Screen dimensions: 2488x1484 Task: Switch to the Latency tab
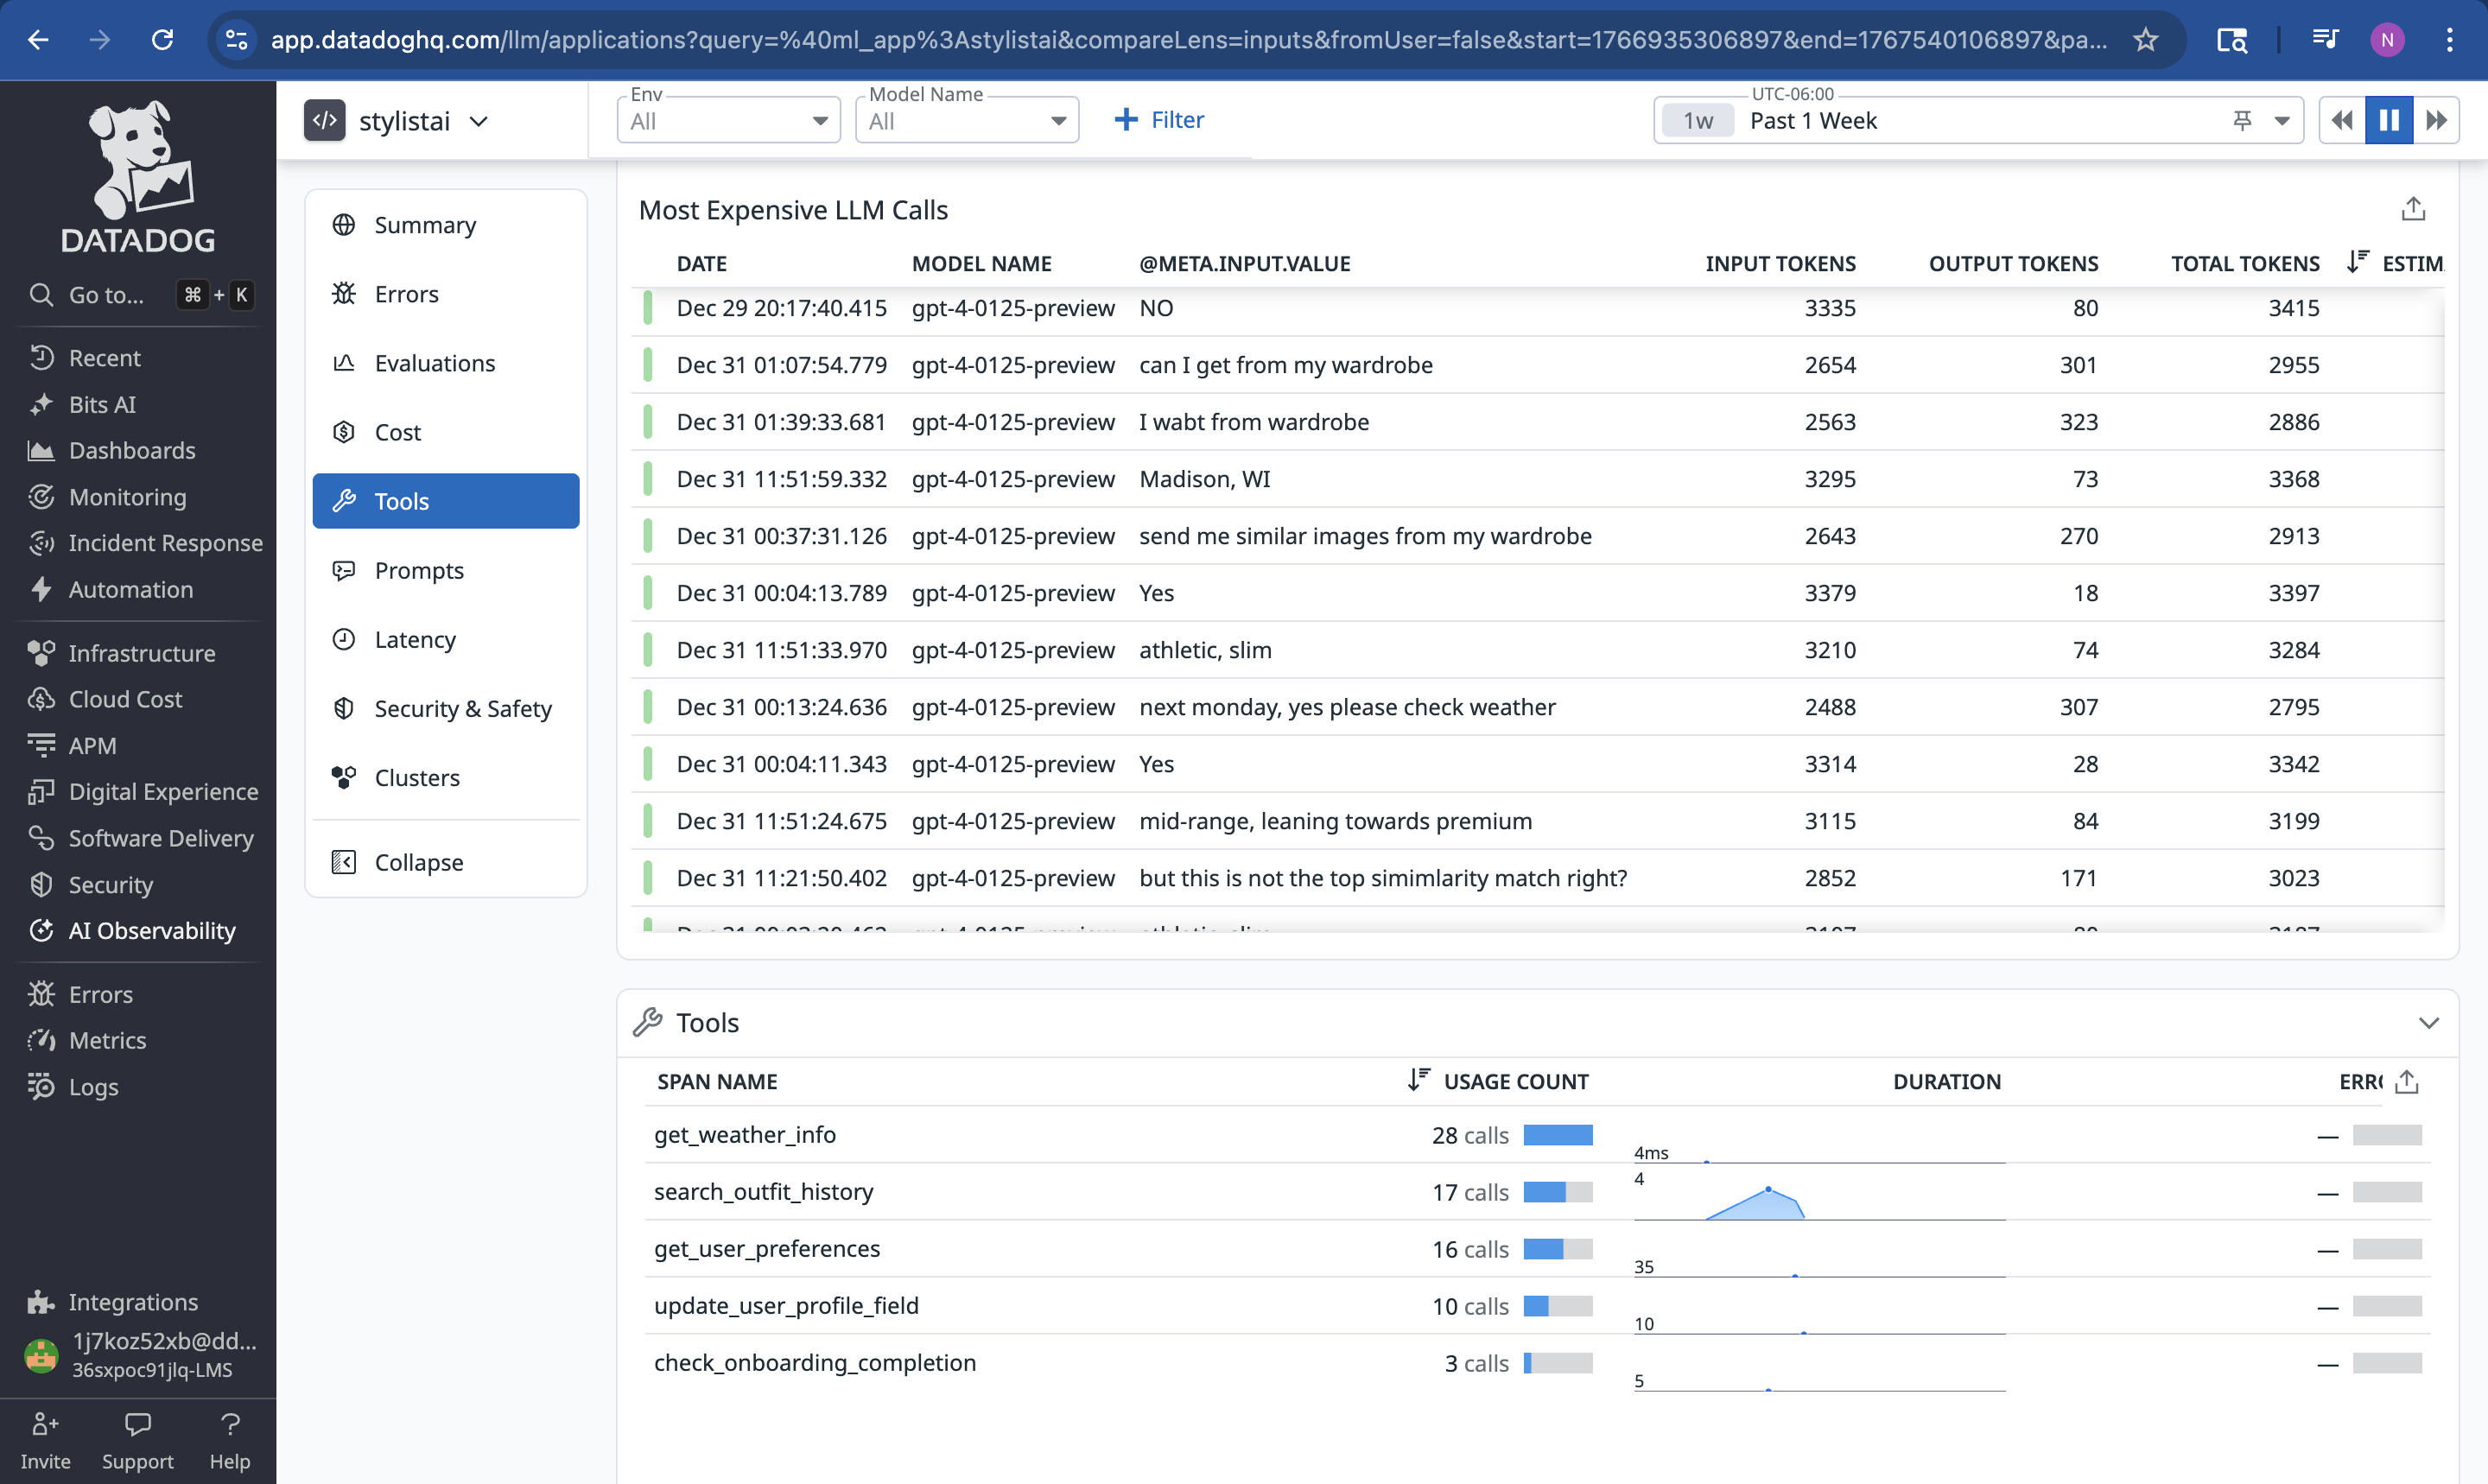[x=414, y=640]
